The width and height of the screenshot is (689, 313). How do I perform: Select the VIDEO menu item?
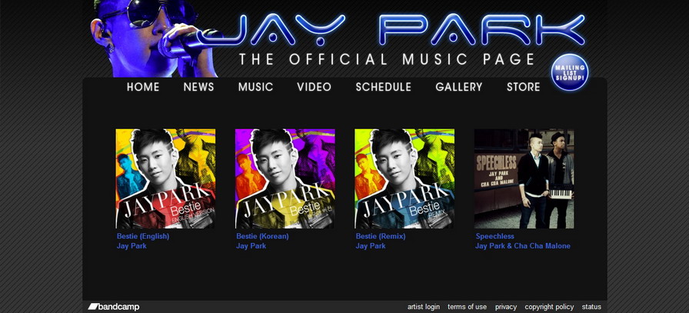[x=315, y=87]
